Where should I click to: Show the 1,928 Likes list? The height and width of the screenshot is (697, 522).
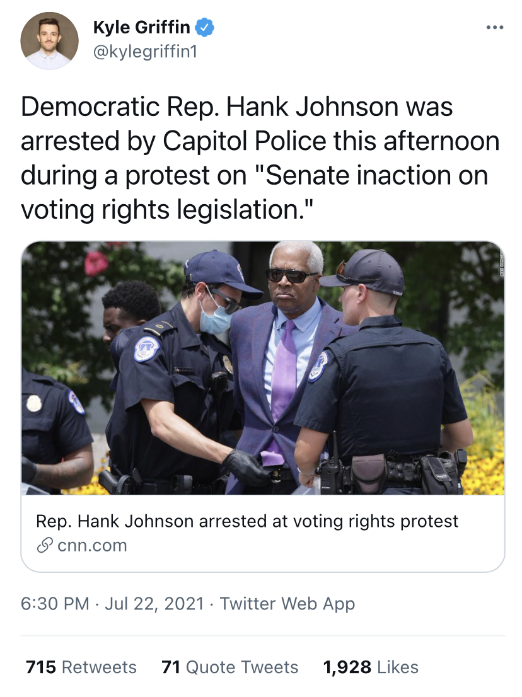371,667
